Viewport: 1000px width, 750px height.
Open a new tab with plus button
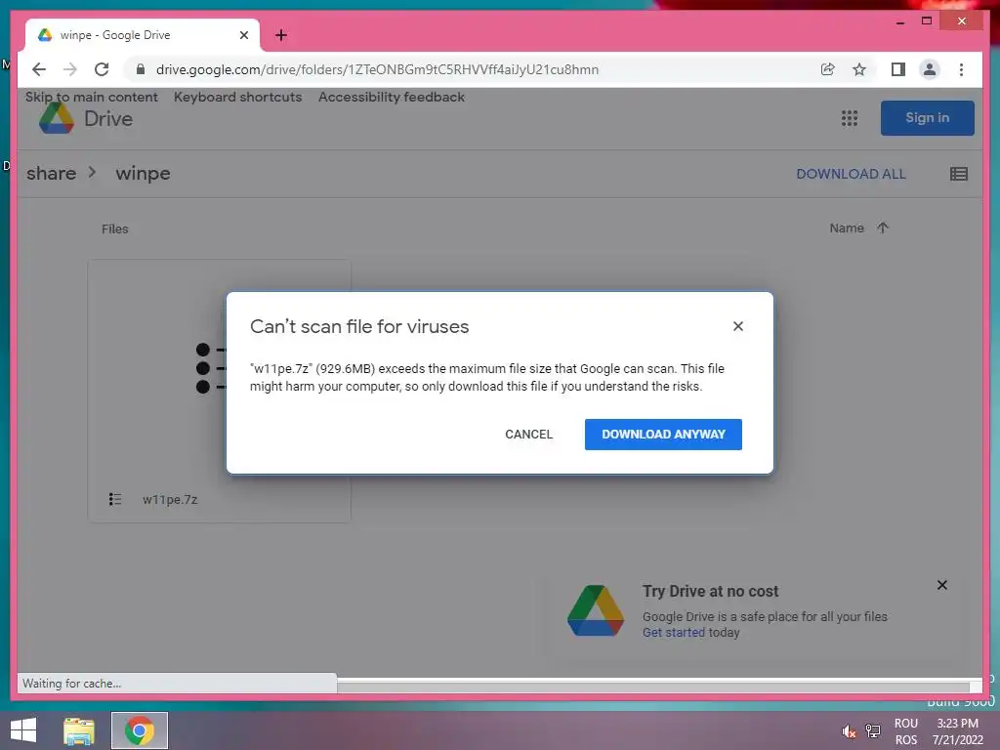(281, 35)
